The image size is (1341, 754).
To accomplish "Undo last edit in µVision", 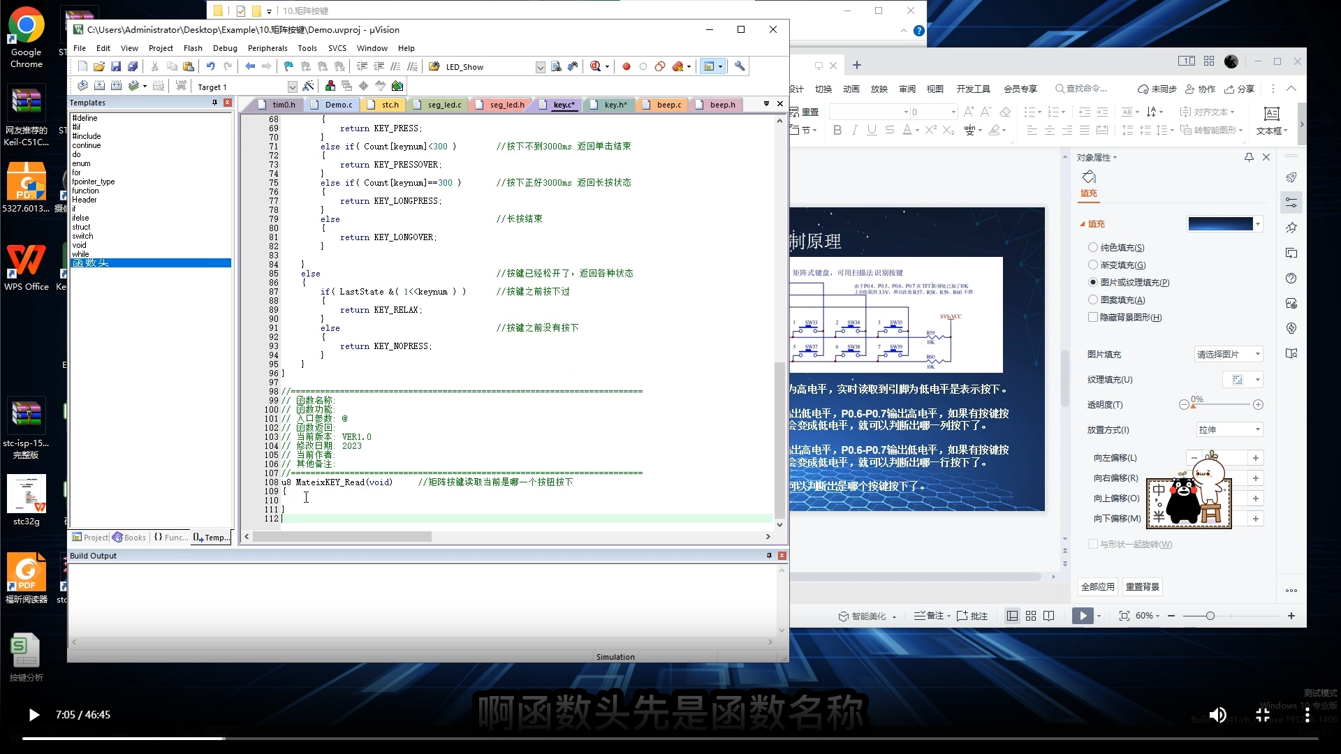I will pos(210,66).
